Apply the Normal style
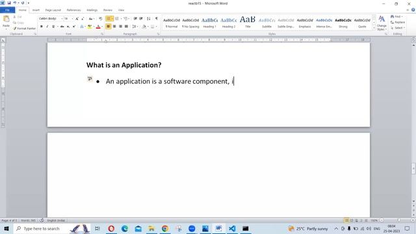Screen dimensions: 416x234 click(x=172, y=23)
